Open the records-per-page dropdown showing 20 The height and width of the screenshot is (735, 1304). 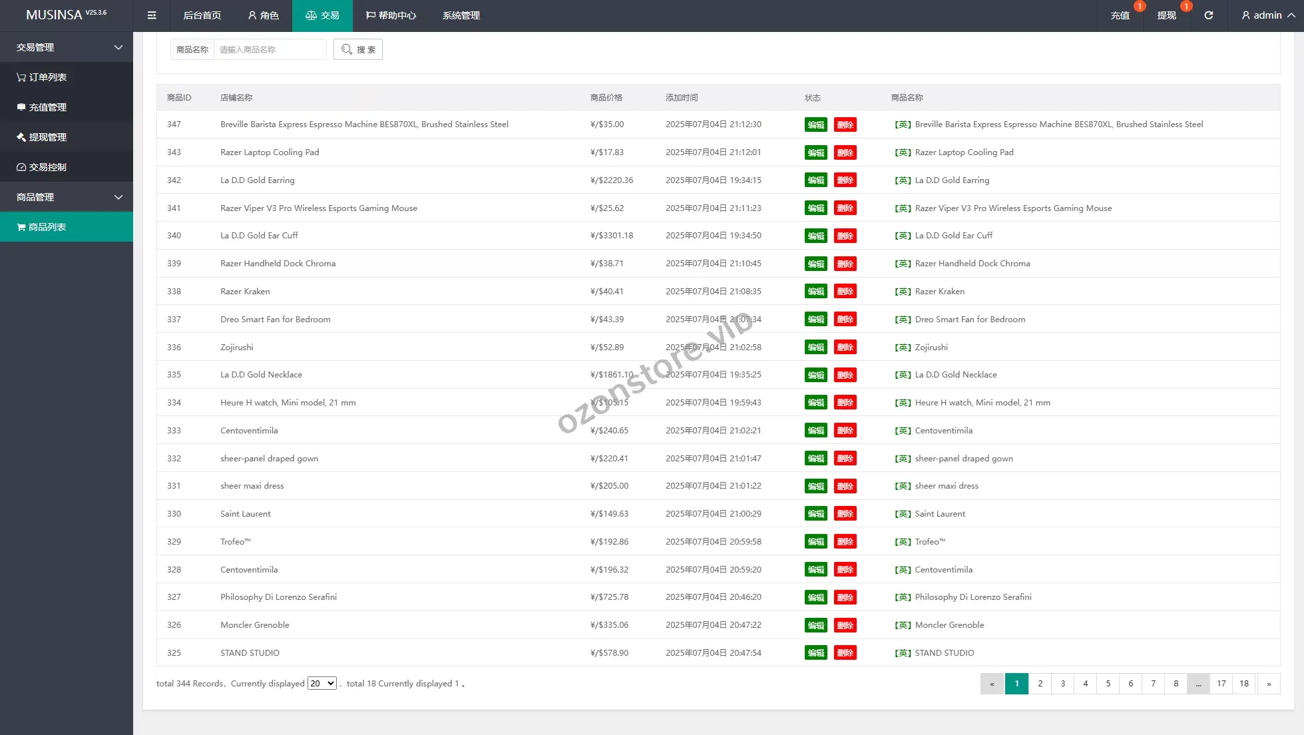[x=322, y=683]
